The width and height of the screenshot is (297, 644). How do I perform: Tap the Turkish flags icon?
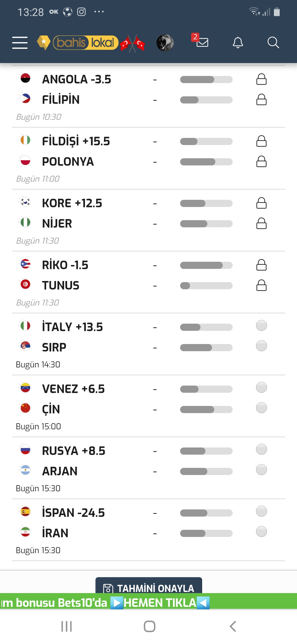pyautogui.click(x=133, y=43)
